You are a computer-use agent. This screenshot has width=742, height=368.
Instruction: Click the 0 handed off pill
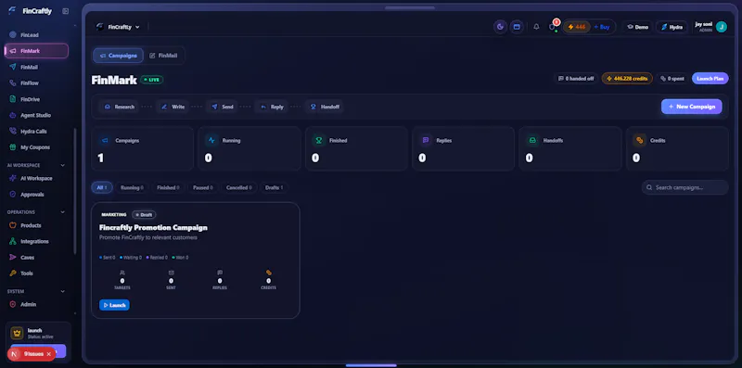pos(576,79)
